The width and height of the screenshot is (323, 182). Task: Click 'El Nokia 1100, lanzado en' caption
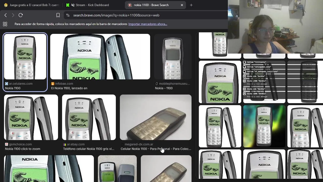point(69,88)
